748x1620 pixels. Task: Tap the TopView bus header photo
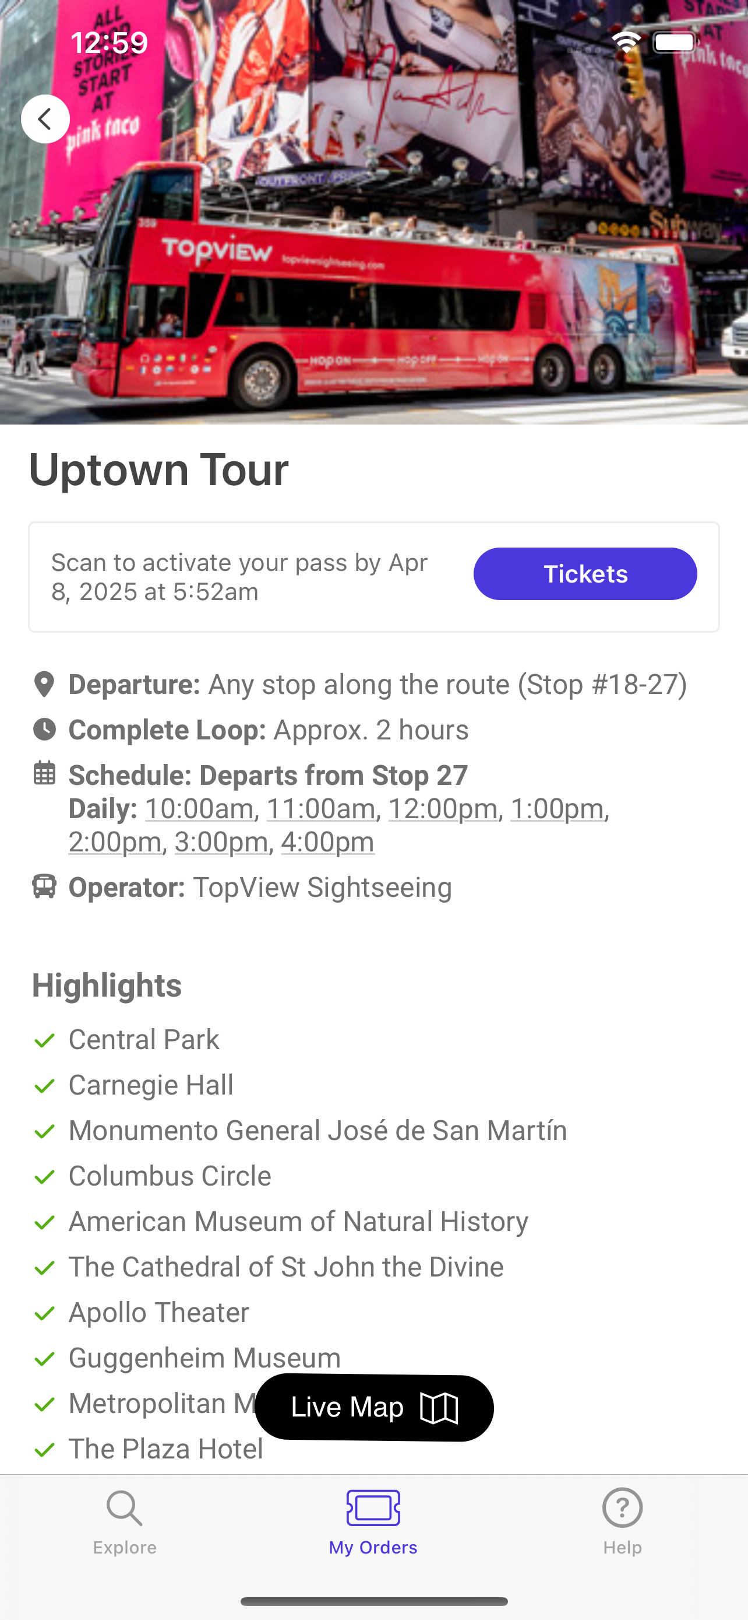point(373,251)
